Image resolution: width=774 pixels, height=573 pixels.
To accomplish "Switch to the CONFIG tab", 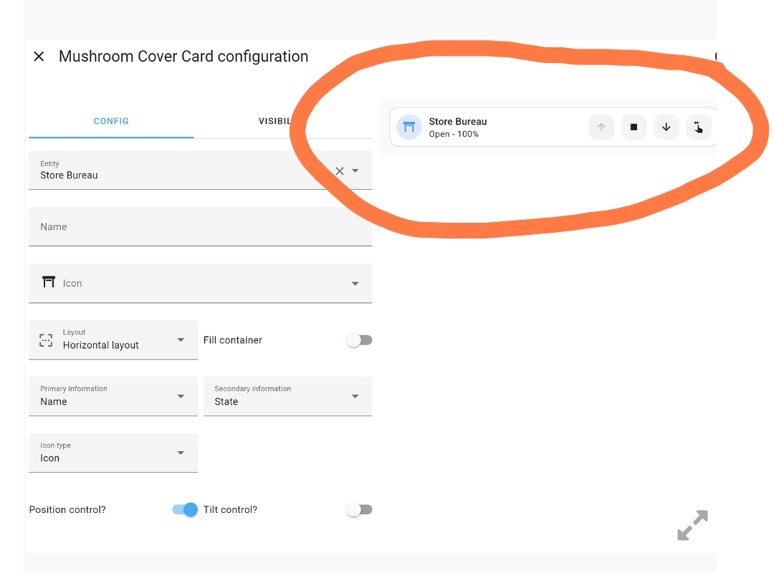I will [x=111, y=121].
